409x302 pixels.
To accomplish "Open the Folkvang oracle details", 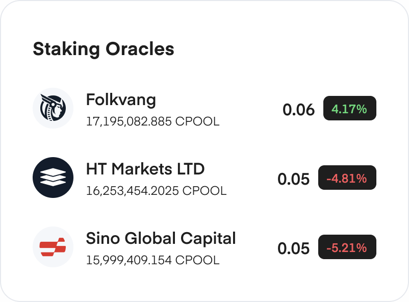I will point(121,100).
